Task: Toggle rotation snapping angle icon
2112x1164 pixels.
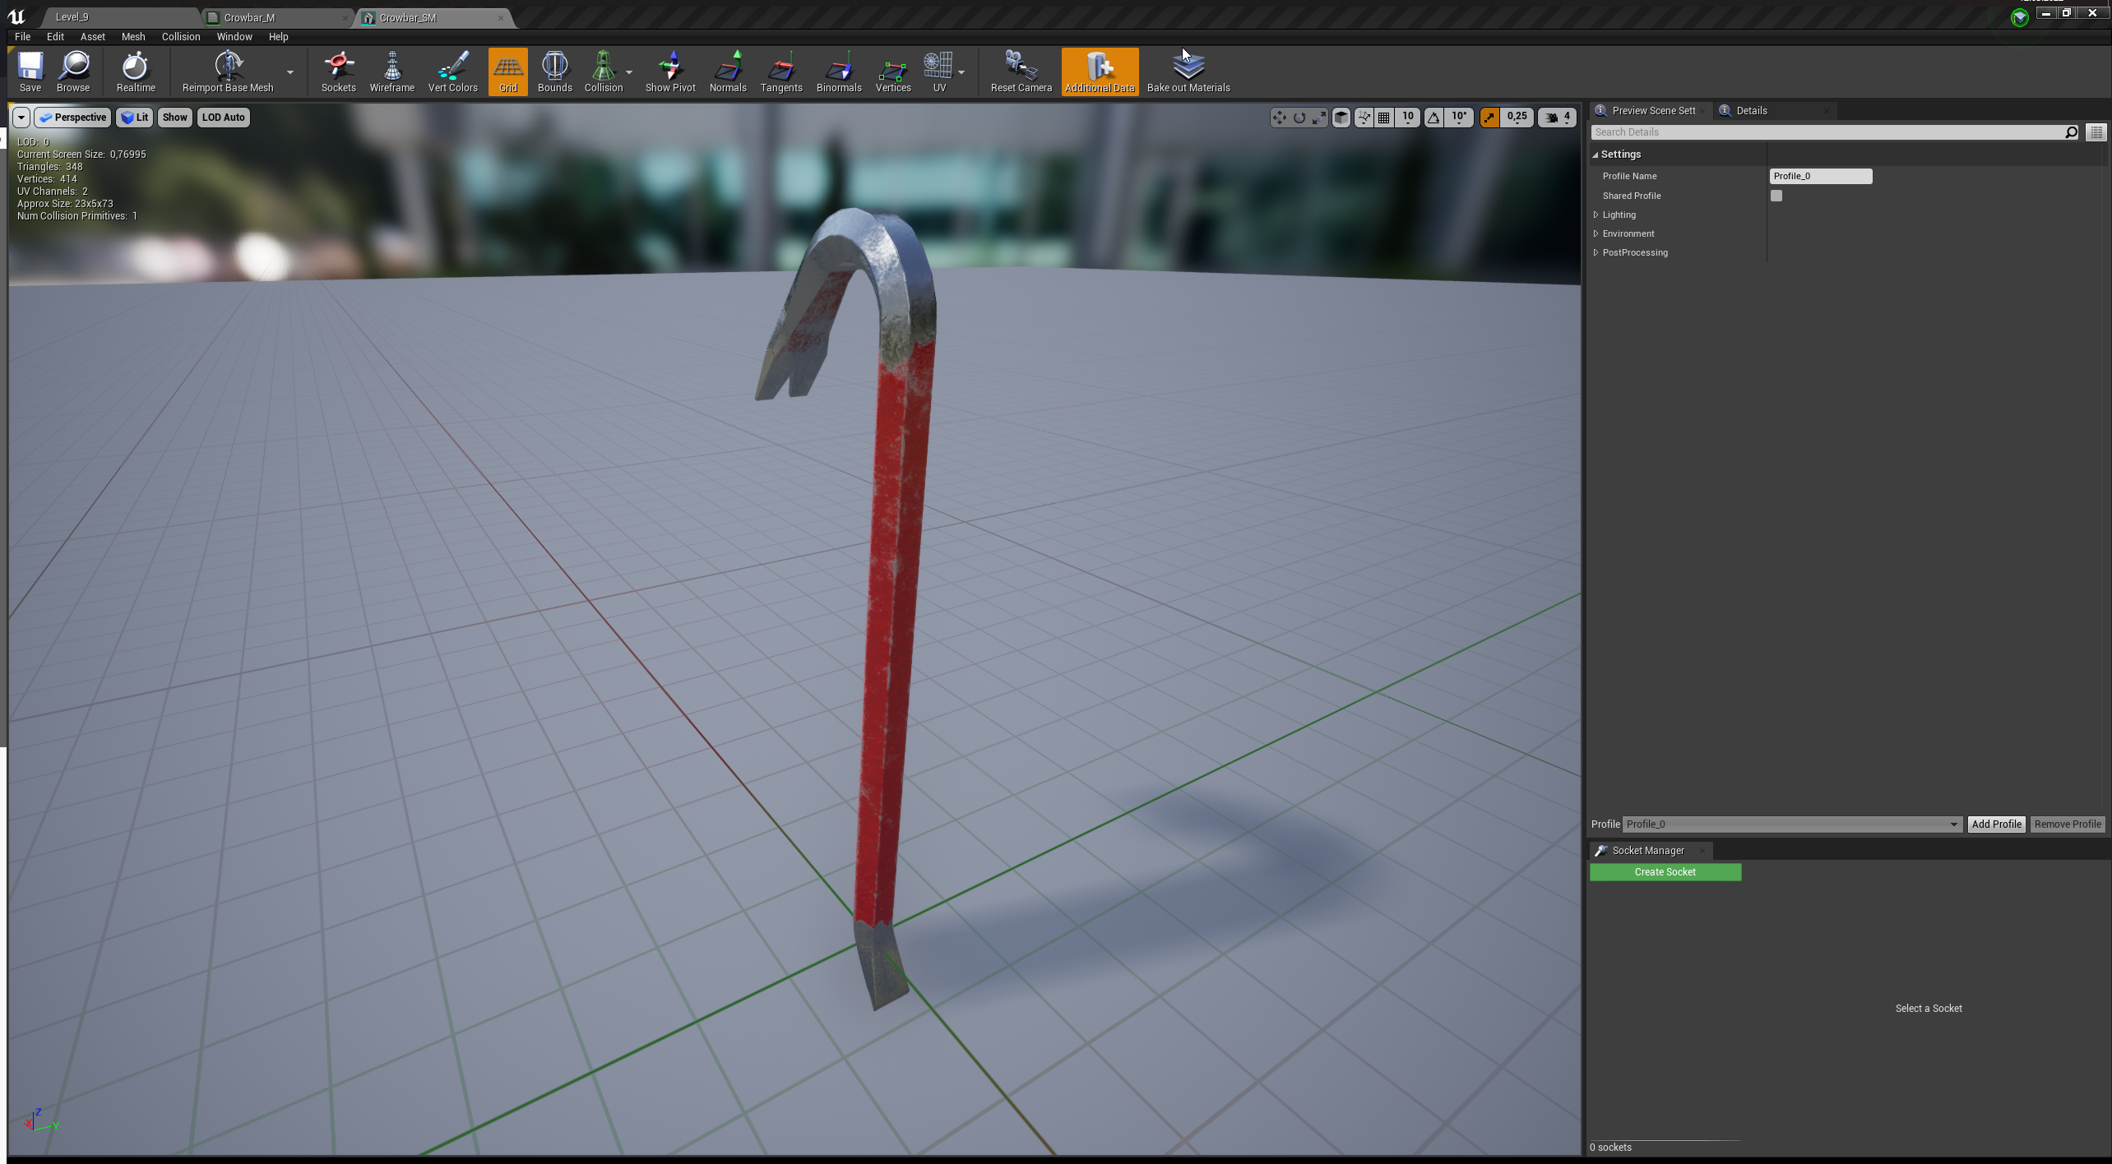Action: click(1433, 118)
